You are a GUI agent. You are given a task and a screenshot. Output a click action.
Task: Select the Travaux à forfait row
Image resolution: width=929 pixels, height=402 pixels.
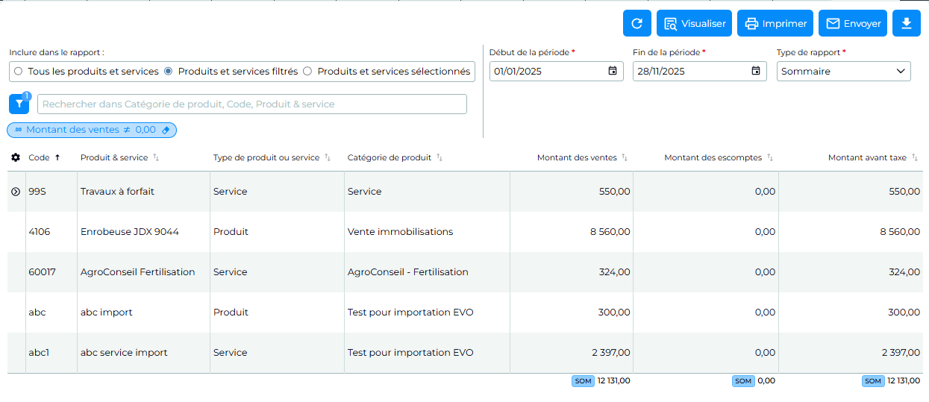[x=464, y=192]
